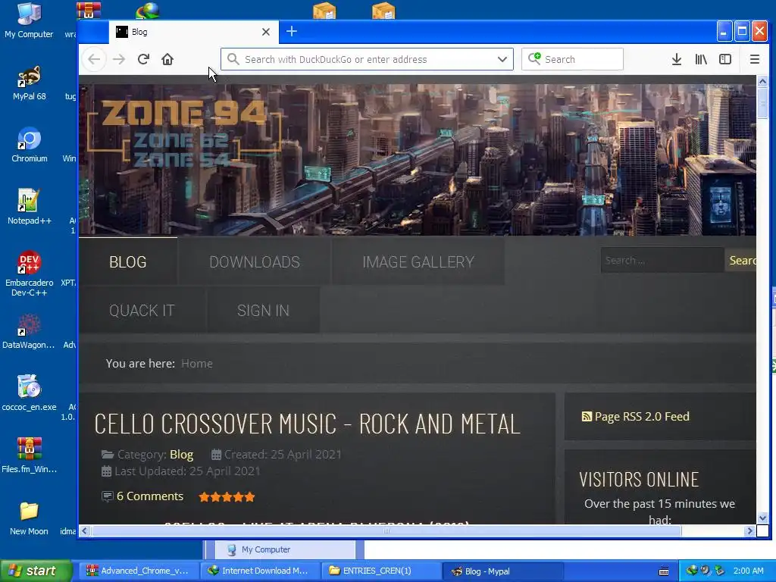776x582 pixels.
Task: Open New Moon folder on desktop
Action: (x=29, y=518)
